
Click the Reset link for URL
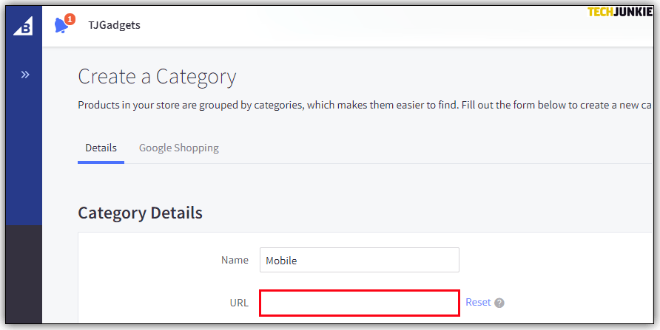coord(477,302)
